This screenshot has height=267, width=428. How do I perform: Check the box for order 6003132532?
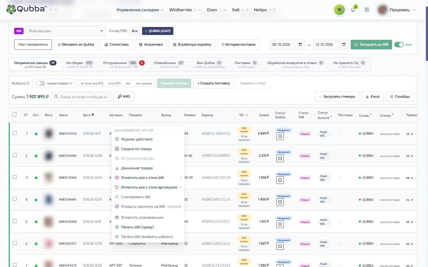[x=15, y=133]
